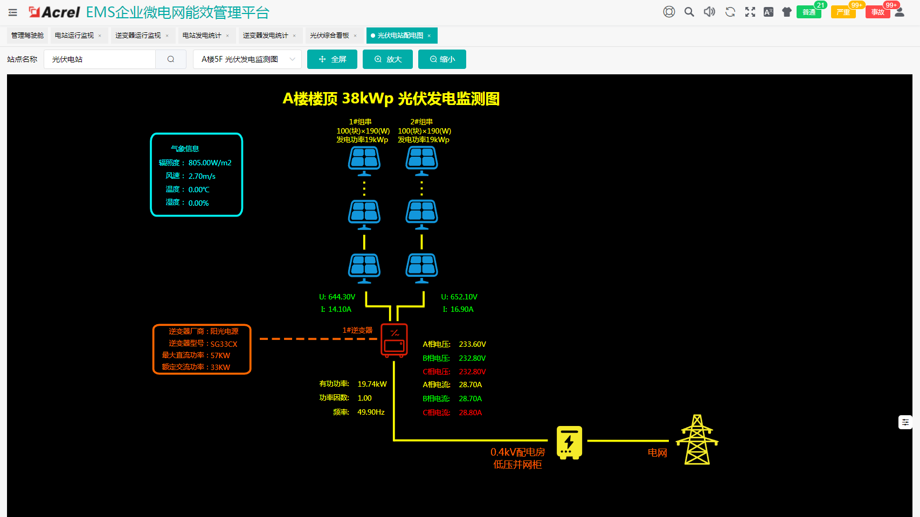This screenshot has width=920, height=517.
Task: Toggle the alarm sound speaker icon
Action: [x=709, y=12]
